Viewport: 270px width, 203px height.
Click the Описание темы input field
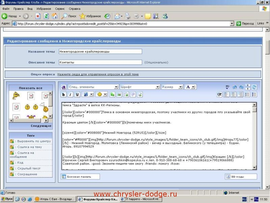100,62
